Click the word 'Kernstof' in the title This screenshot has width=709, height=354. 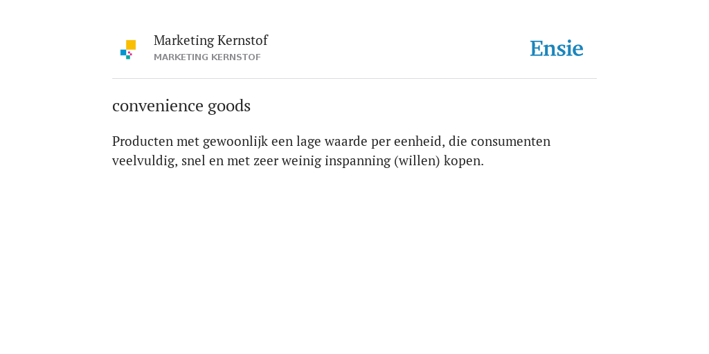point(242,40)
